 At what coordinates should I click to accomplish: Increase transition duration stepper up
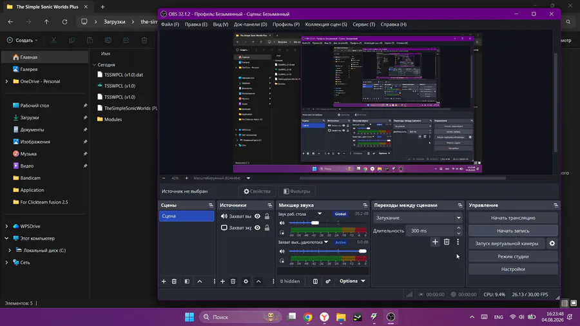click(x=459, y=228)
